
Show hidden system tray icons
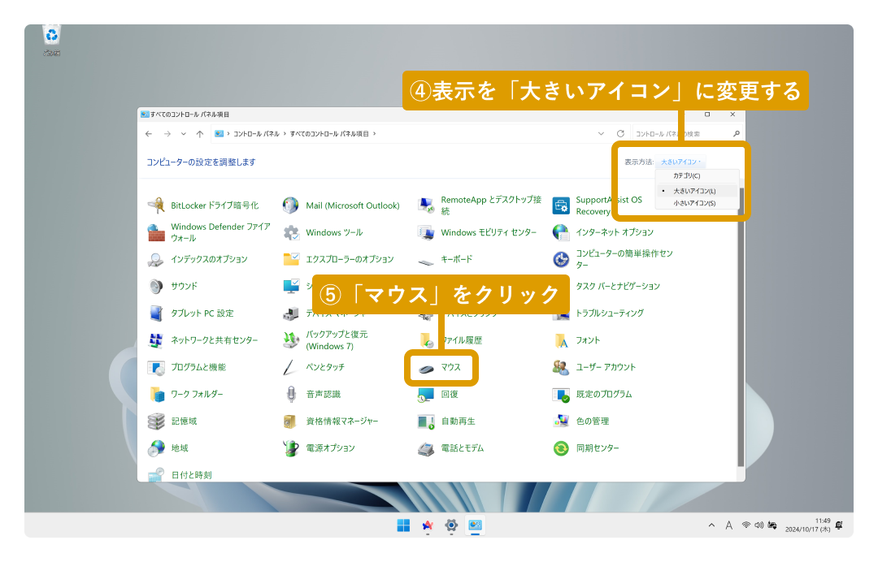tap(711, 525)
